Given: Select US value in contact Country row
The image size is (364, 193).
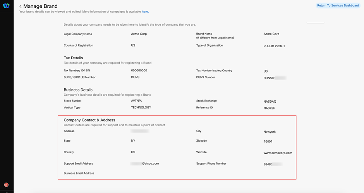Looking at the screenshot, I should (x=133, y=152).
